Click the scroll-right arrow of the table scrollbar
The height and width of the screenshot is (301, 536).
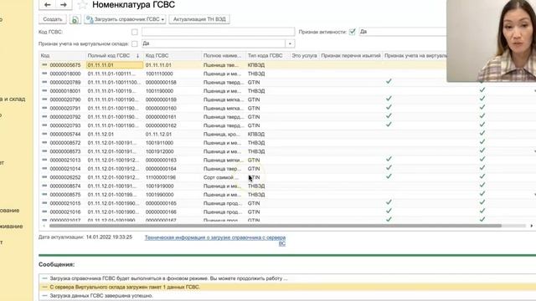532,226
